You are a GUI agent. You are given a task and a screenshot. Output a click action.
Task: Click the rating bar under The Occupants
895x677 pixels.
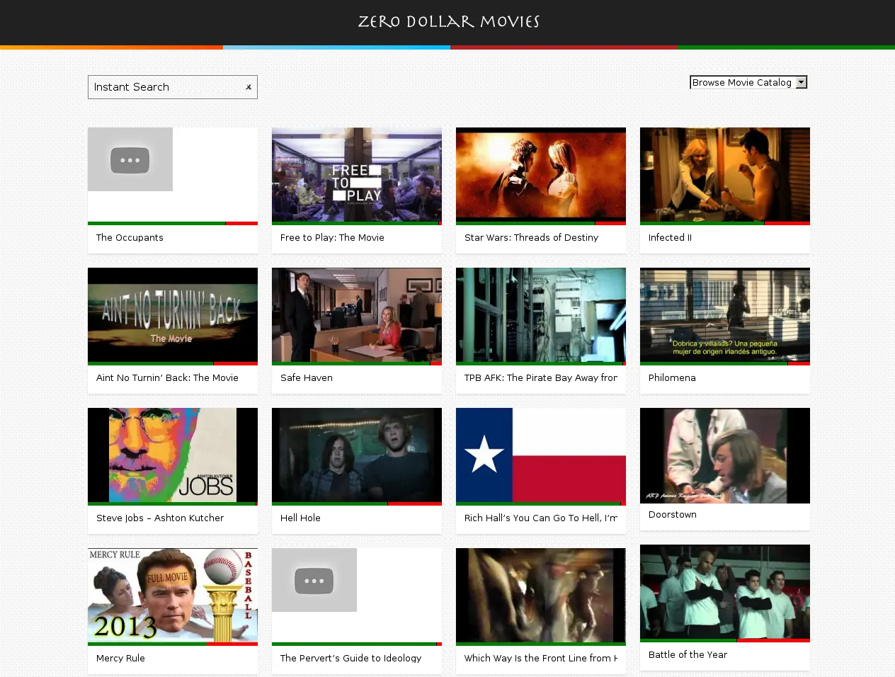173,223
